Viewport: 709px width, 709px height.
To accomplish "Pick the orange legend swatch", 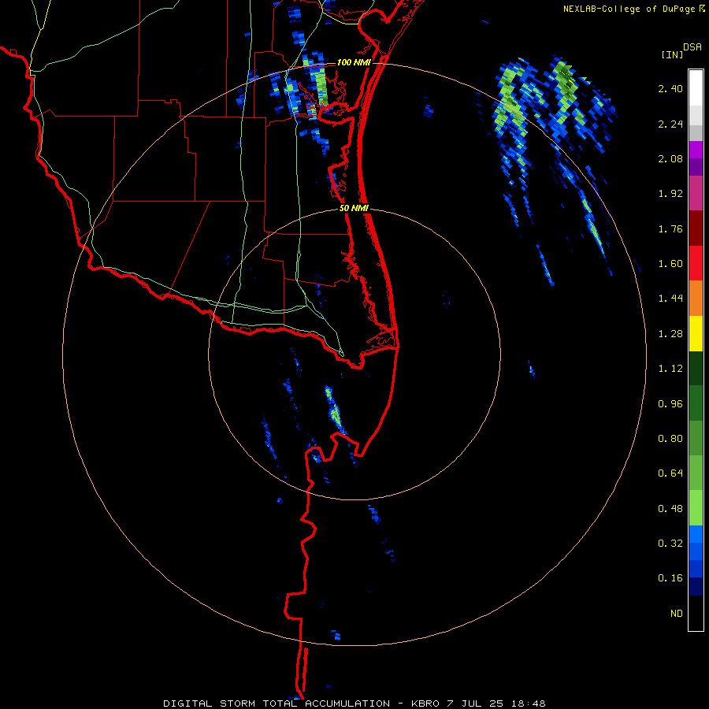I will pos(696,298).
